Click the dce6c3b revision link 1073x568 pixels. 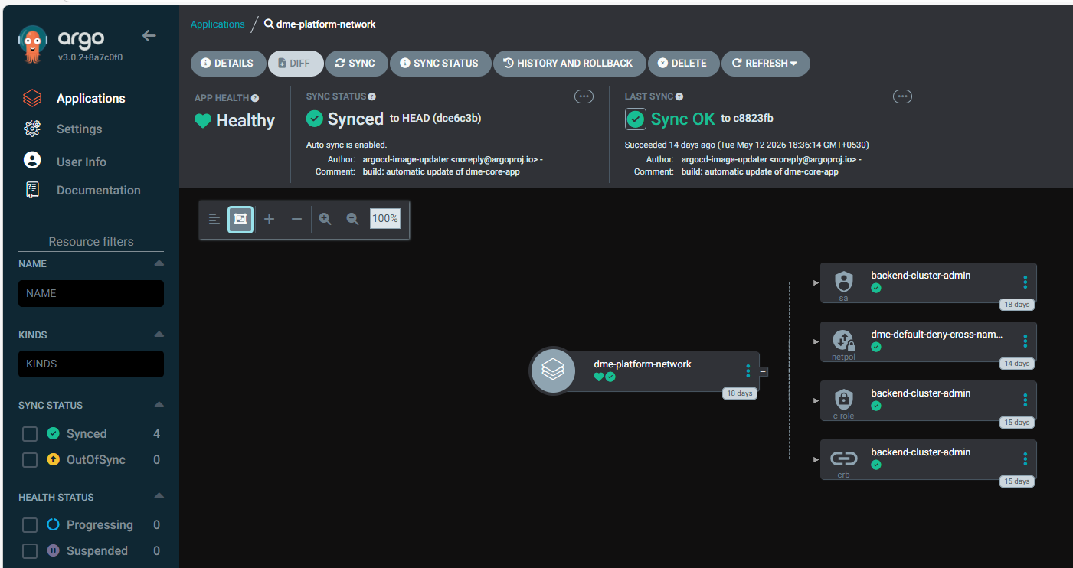[x=457, y=119]
